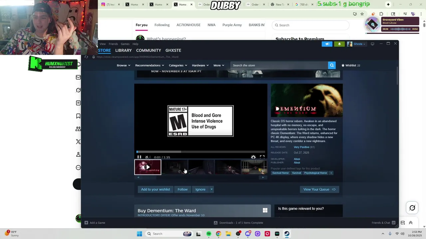Expand the Ignore options dropdown arrow
426x239 pixels.
tap(211, 189)
